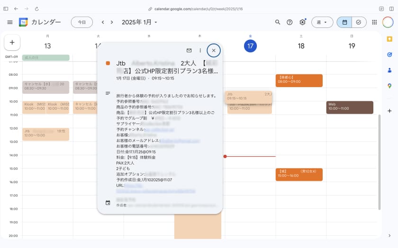Open event options three-dot menu

coord(200,50)
